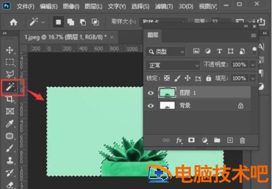Select the Polygonal Lasso tool

click(x=10, y=74)
